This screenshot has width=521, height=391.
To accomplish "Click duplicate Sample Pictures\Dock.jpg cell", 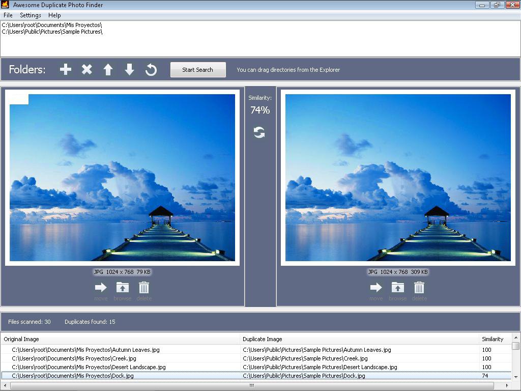I will 359,376.
